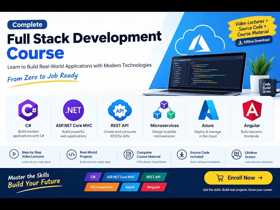This screenshot has height=210, width=280.
Task: Click the white Azure logo inside the cloud
Action: 199,43
